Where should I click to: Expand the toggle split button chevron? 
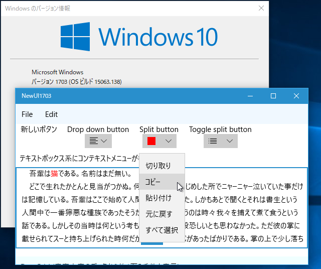click(230, 141)
